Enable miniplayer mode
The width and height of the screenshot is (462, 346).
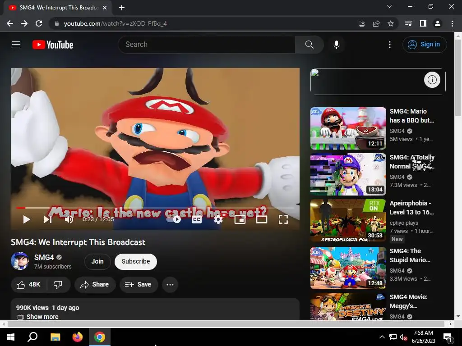click(240, 219)
